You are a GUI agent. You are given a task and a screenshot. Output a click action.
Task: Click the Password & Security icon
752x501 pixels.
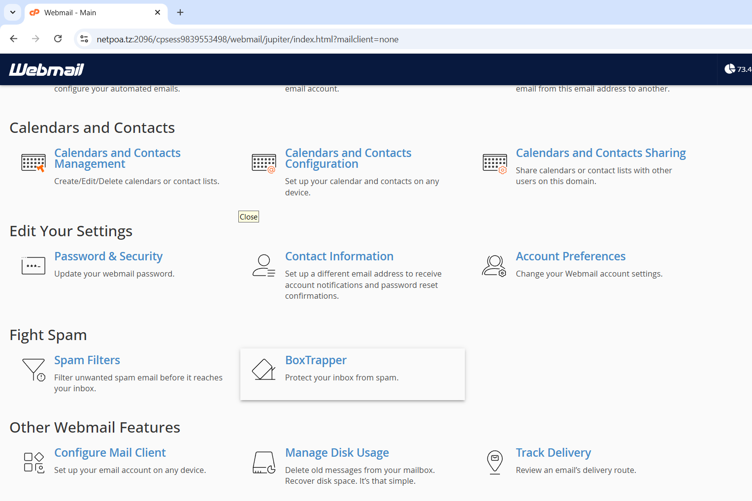(x=33, y=266)
